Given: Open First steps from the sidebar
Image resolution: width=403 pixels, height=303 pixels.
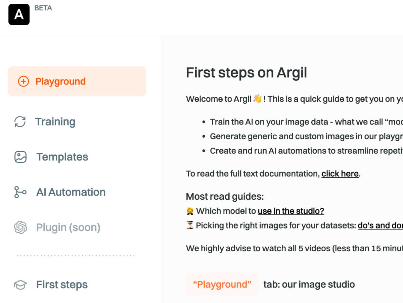Looking at the screenshot, I should point(62,285).
